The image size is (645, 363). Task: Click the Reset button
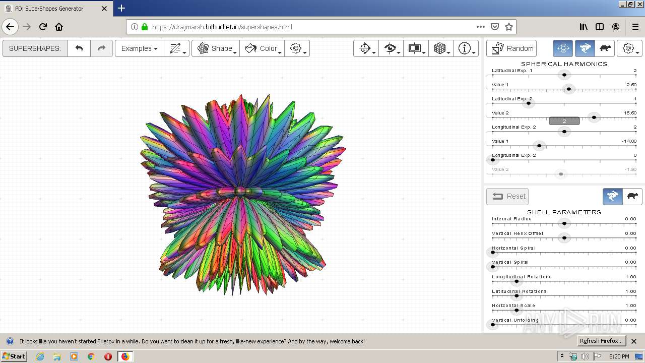(x=508, y=196)
